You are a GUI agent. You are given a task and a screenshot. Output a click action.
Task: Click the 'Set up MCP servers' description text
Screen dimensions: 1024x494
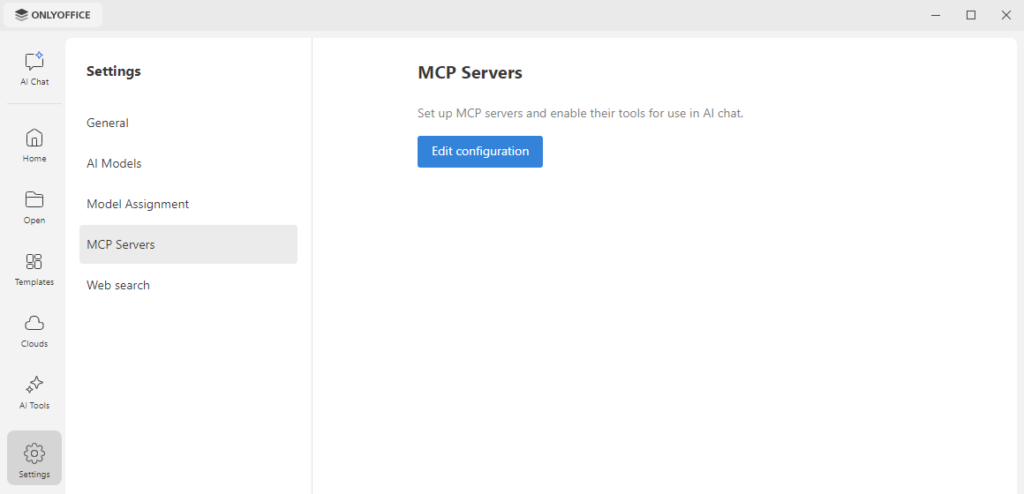coord(581,113)
